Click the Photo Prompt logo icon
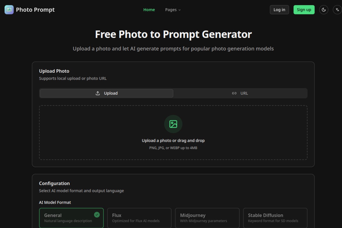 click(x=9, y=10)
